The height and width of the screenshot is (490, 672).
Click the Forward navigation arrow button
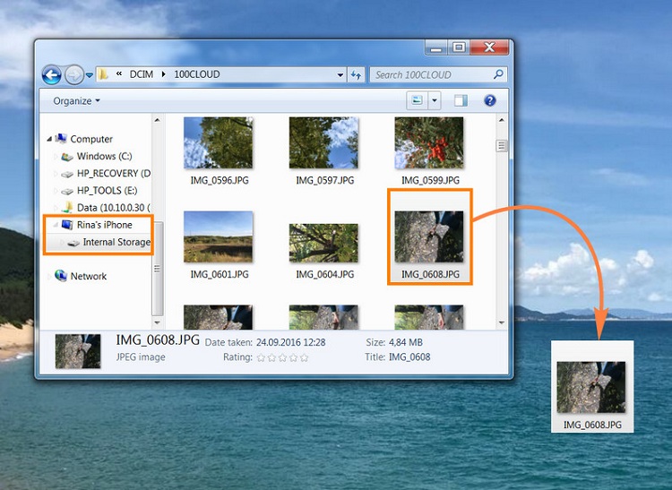[x=74, y=75]
